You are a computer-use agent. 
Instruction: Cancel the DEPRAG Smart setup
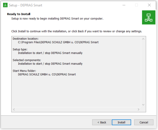[144, 122]
